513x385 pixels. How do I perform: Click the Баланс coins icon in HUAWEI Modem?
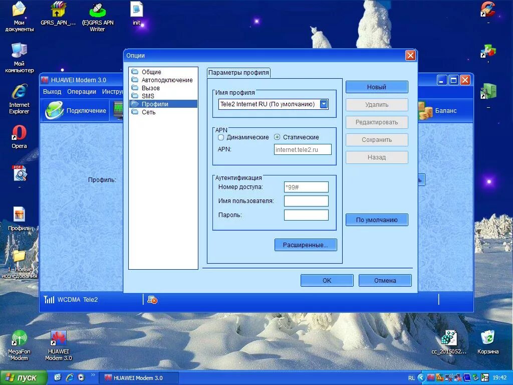click(x=425, y=111)
